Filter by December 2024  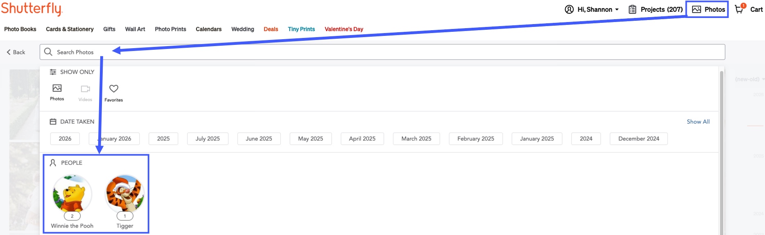639,139
